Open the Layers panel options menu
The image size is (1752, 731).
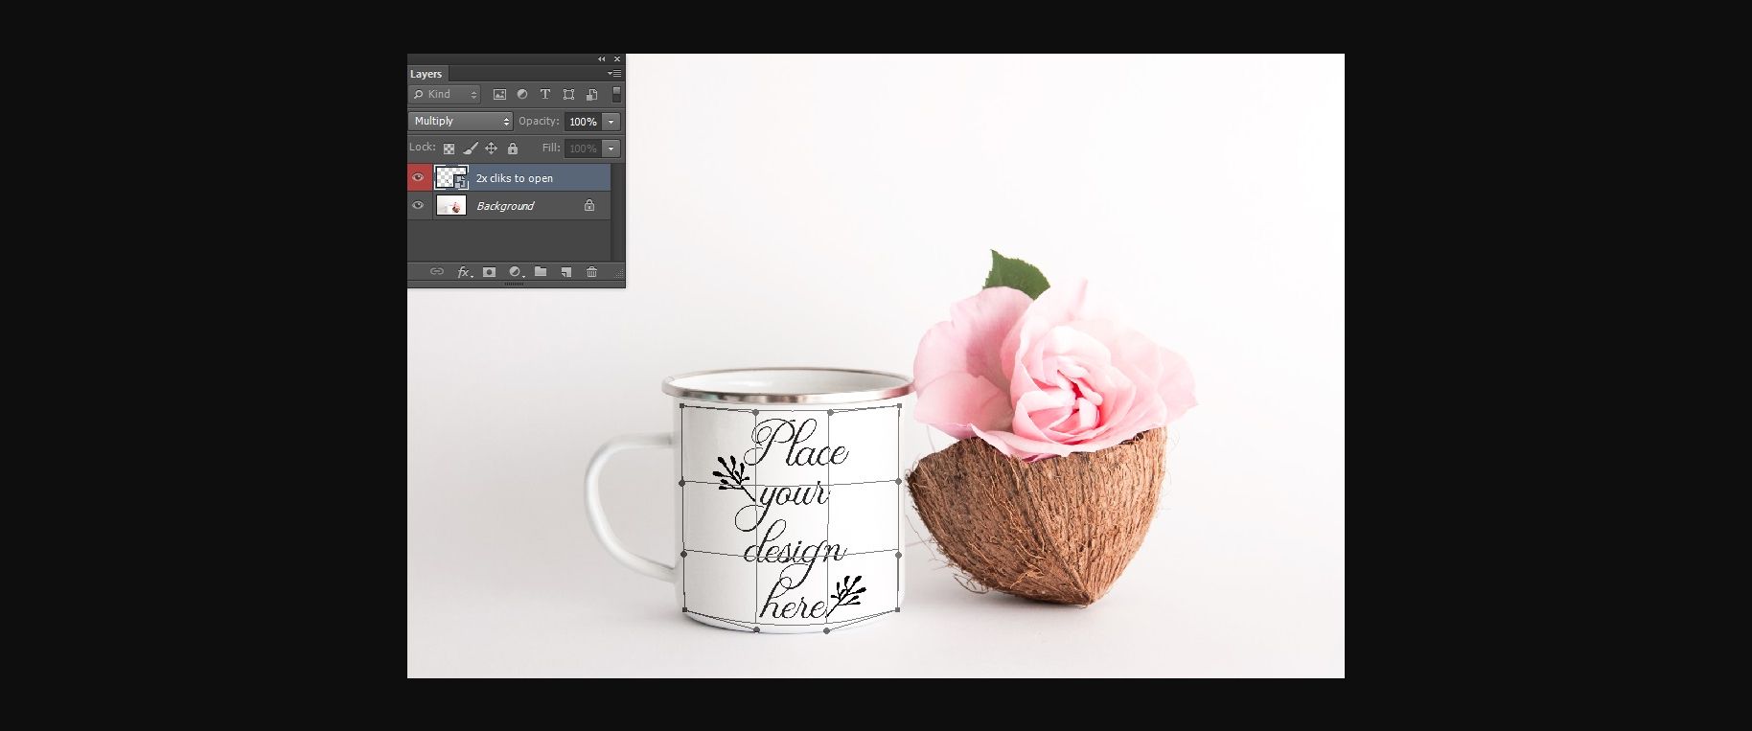(614, 74)
